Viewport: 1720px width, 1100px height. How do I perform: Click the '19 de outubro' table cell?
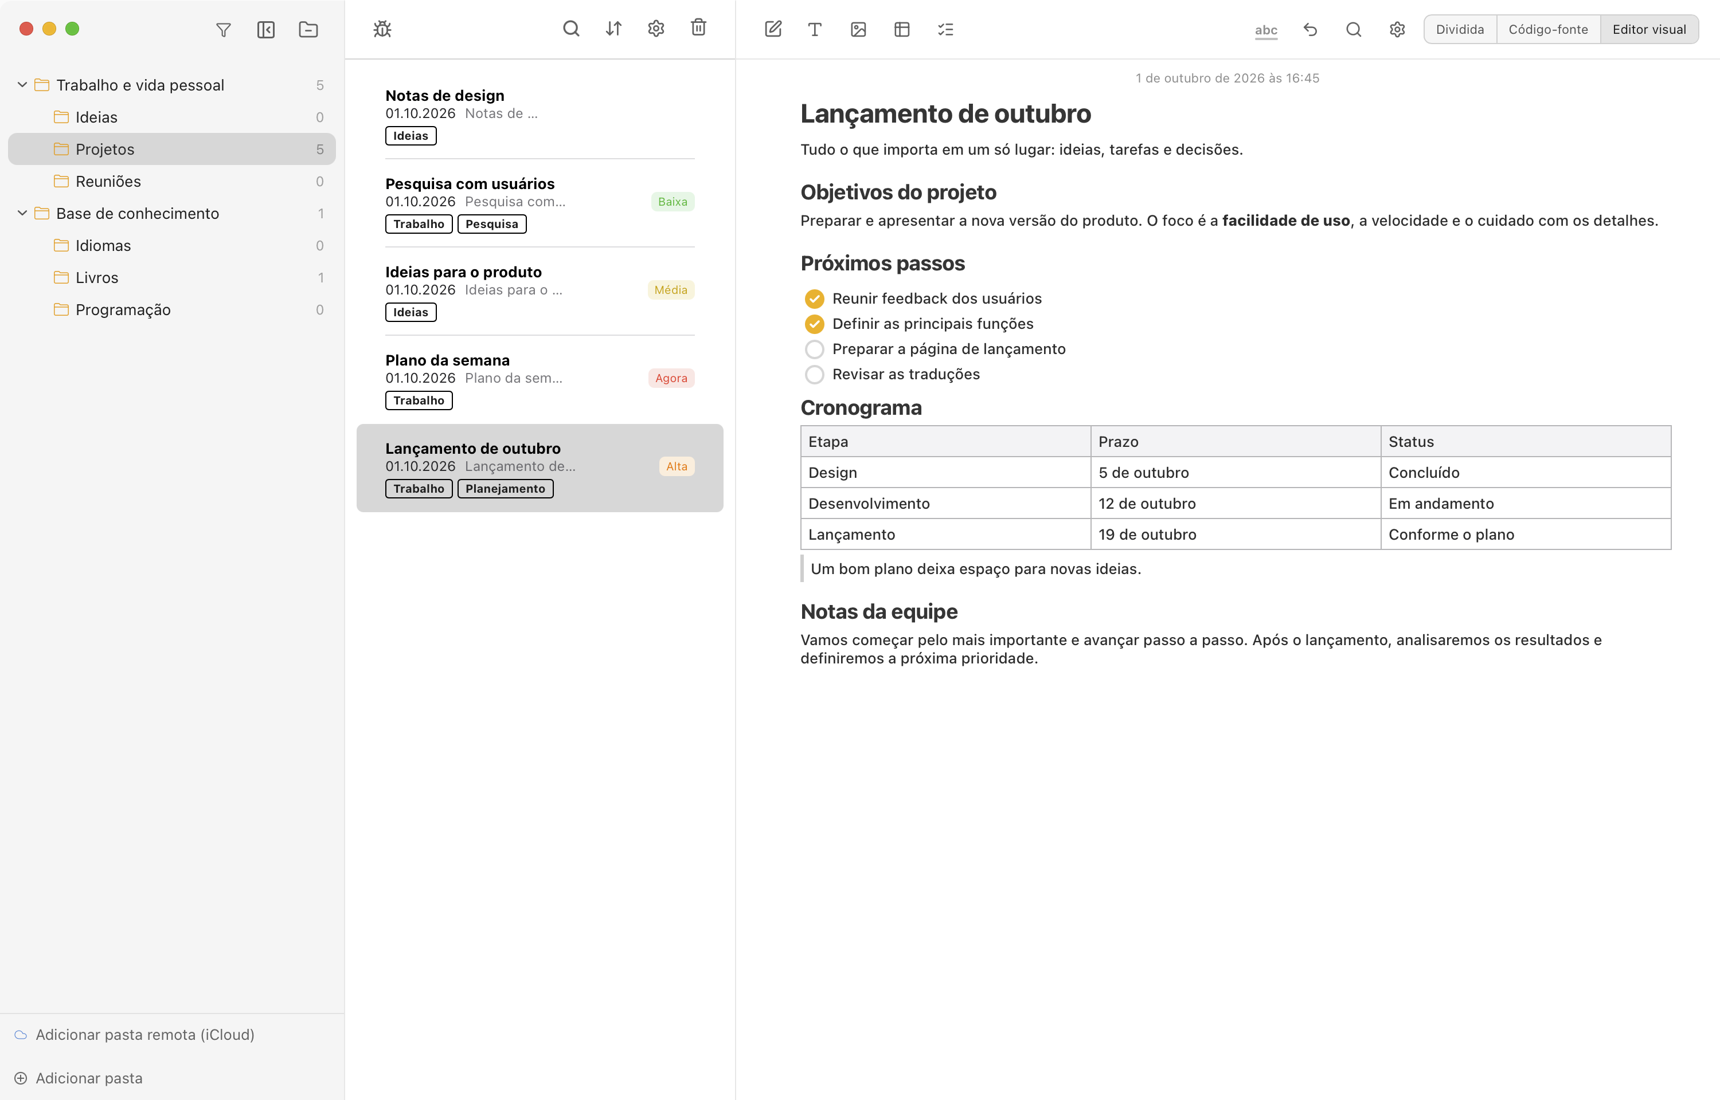[x=1236, y=535]
